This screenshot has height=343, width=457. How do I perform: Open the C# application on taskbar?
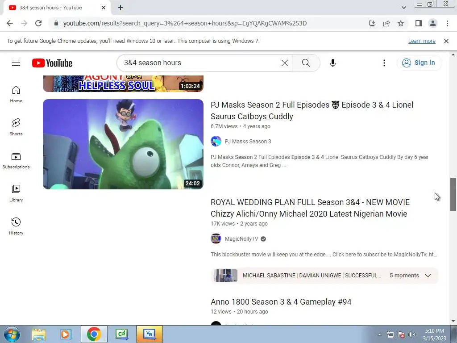coord(121,334)
